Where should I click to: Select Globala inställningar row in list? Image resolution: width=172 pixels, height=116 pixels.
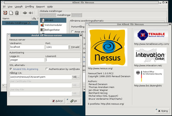pyautogui.click(x=20, y=23)
